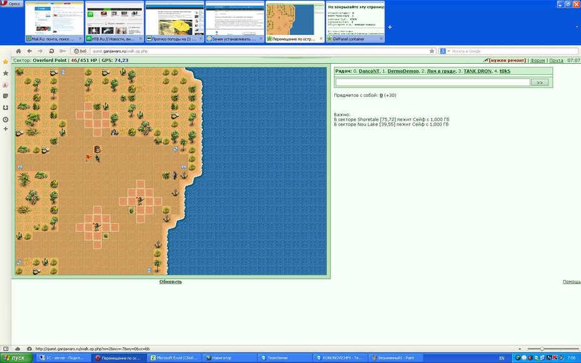The width and height of the screenshot is (581, 363).
Task: Click the character standing beside the flag
Action: pos(97,158)
